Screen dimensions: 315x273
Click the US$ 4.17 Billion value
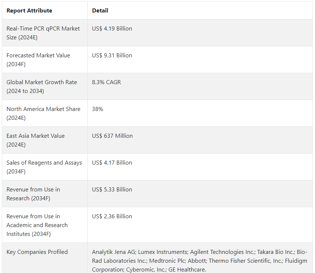click(x=112, y=163)
